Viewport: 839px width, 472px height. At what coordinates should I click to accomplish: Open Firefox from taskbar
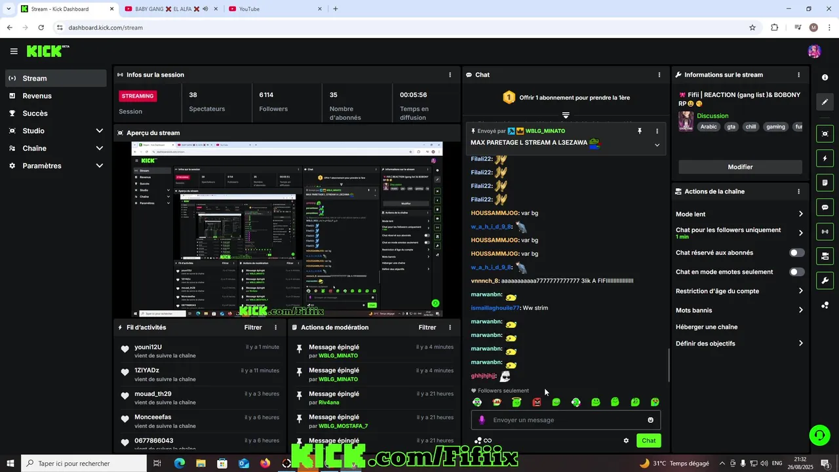click(x=265, y=463)
